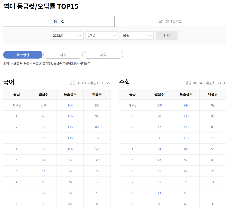Click 수학 grade 7 standard score 74

click(x=186, y=182)
